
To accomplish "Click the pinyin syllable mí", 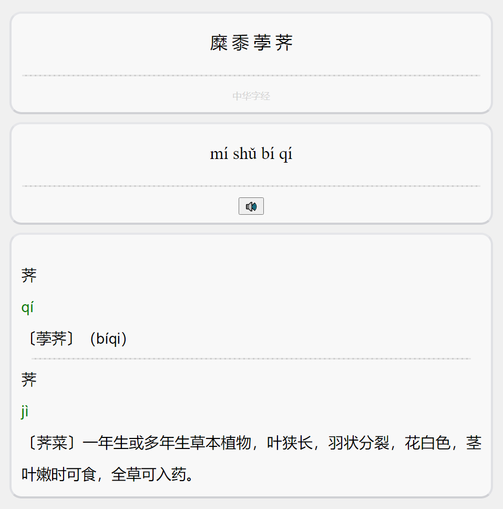I will [x=219, y=154].
